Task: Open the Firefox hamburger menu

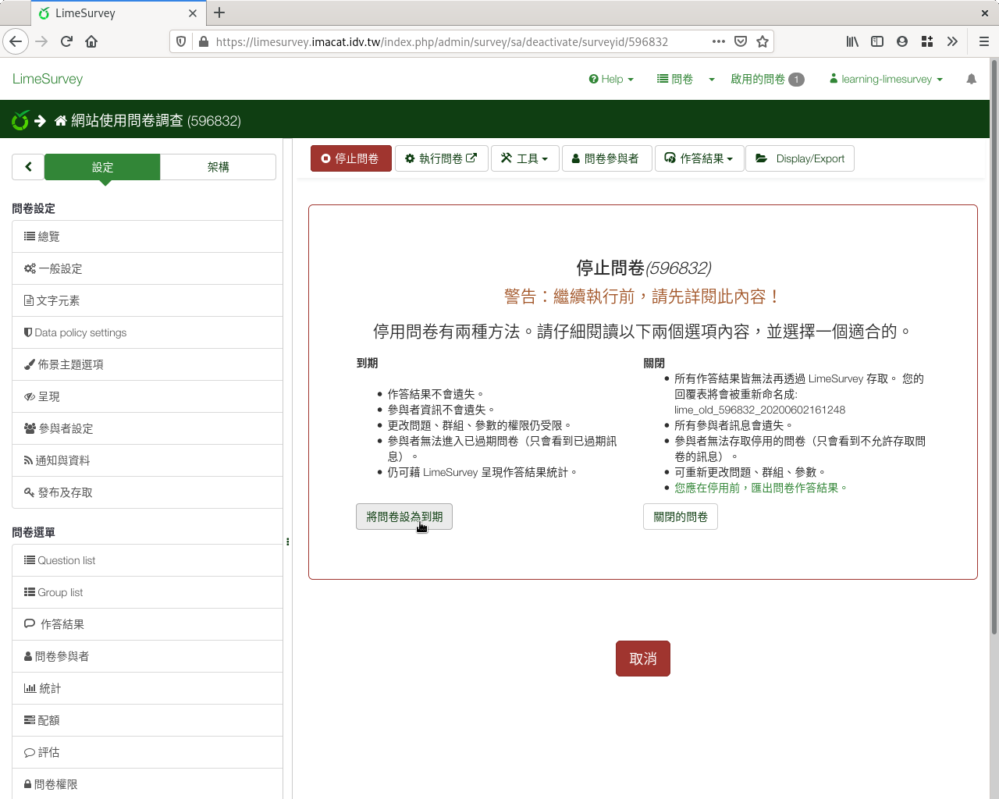Action: tap(983, 41)
